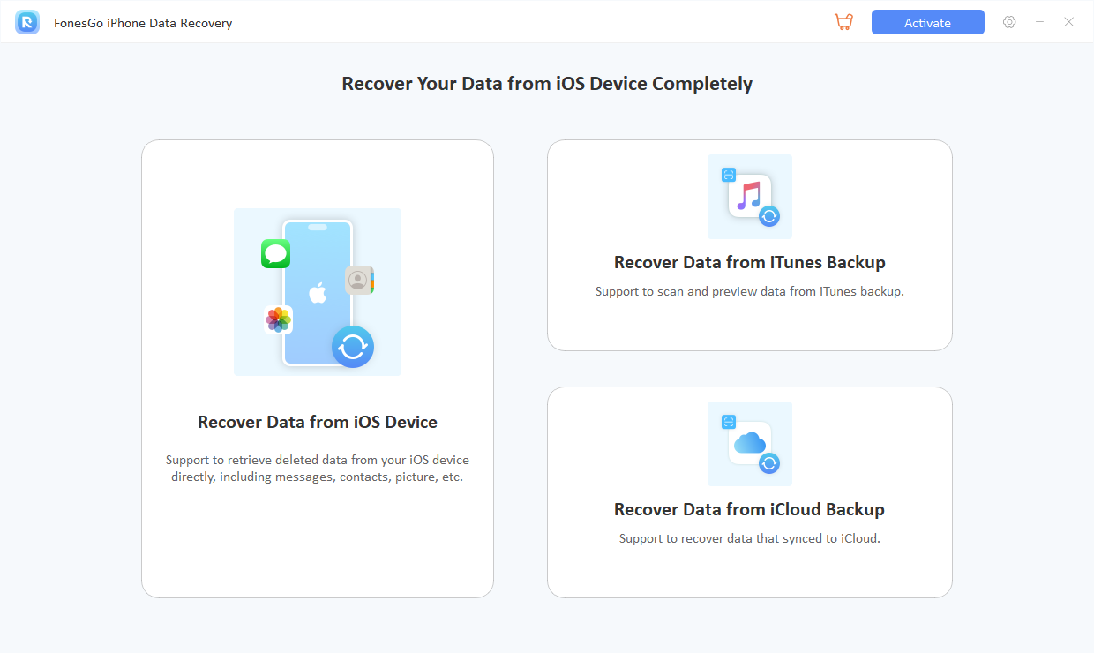Minimize the FonesGo window
Image resolution: width=1094 pixels, height=653 pixels.
[x=1040, y=22]
